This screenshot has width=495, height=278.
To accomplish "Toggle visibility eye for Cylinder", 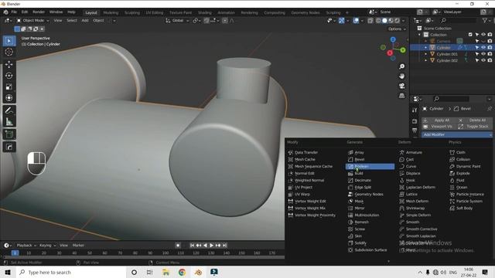I will click(483, 48).
